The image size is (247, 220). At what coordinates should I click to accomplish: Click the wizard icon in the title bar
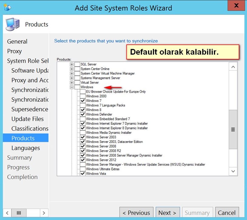7,7
